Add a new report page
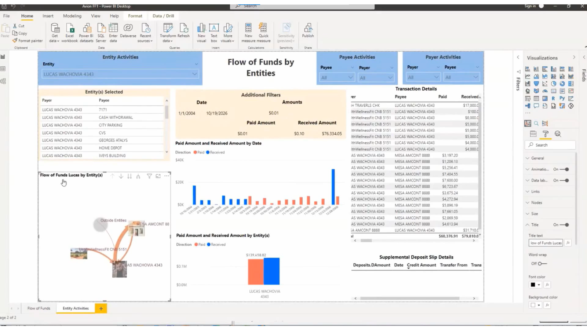 pos(101,308)
